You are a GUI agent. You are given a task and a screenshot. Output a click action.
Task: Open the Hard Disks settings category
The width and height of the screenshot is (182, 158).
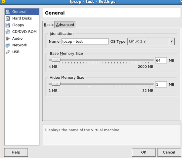(22, 18)
